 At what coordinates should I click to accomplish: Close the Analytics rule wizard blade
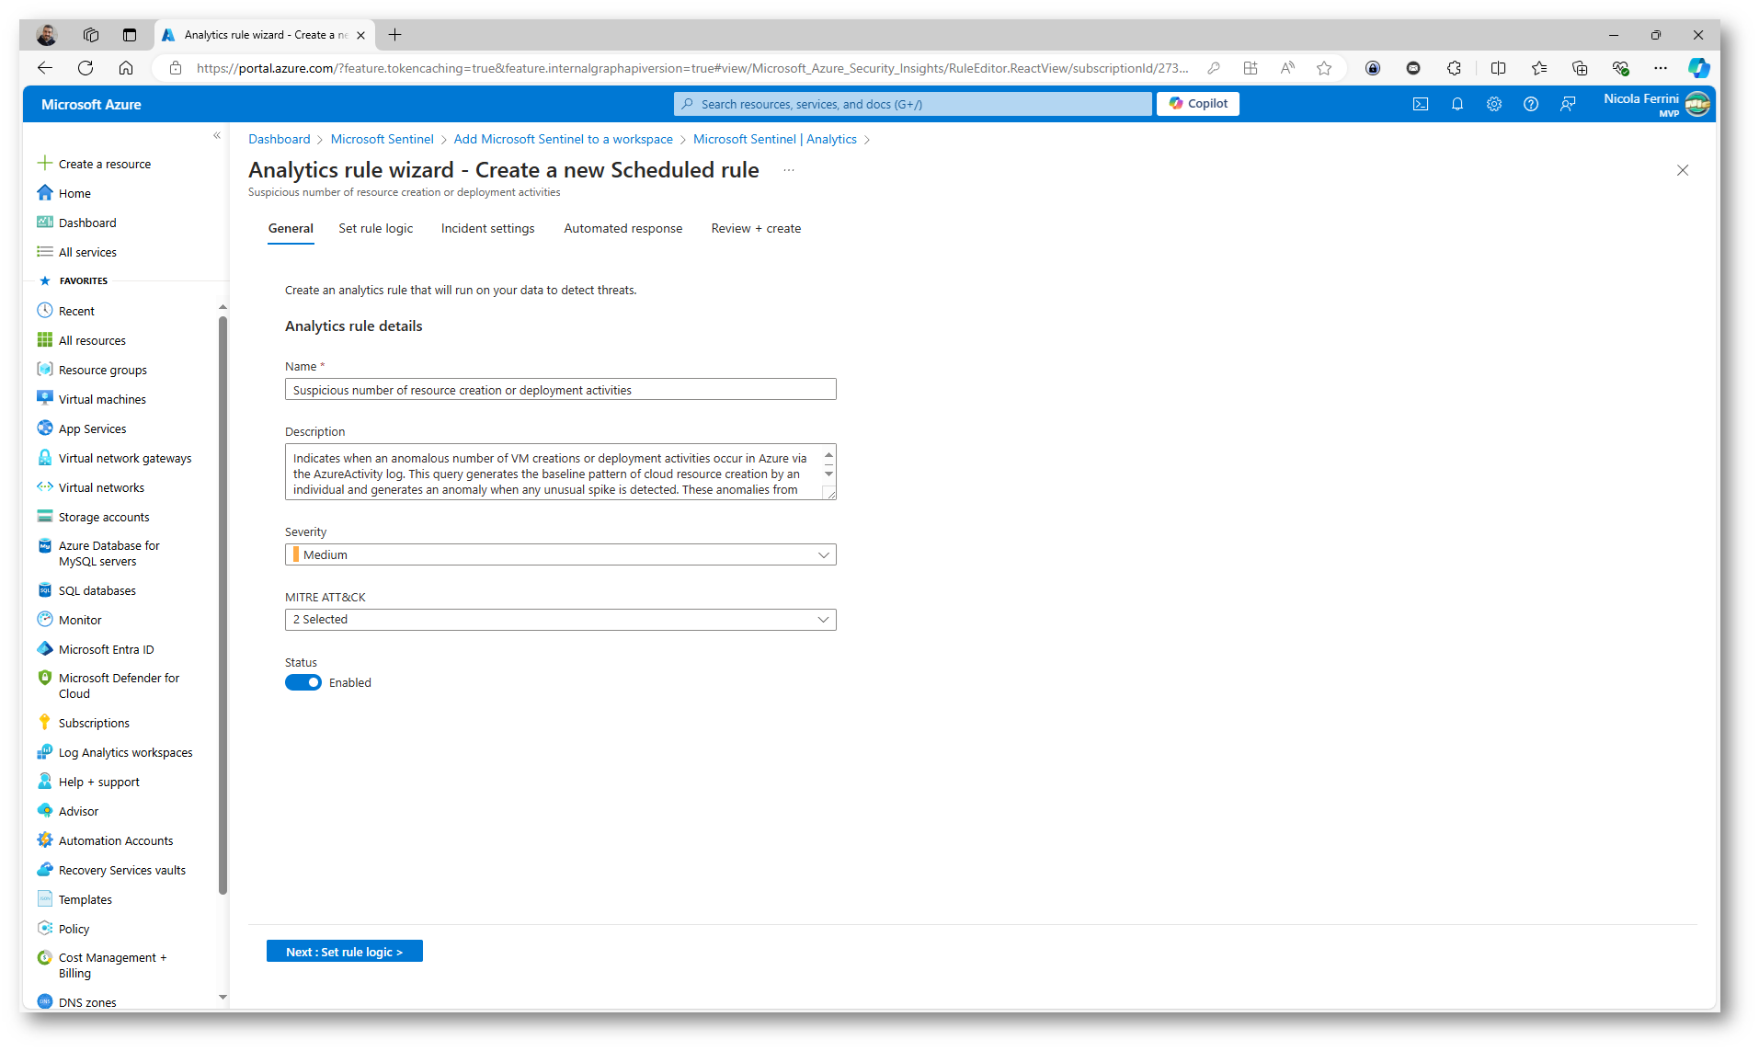1683,170
